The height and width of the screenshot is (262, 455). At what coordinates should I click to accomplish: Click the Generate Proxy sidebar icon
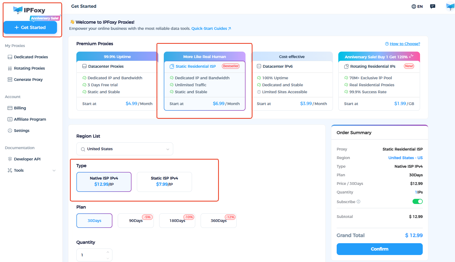[x=10, y=80]
